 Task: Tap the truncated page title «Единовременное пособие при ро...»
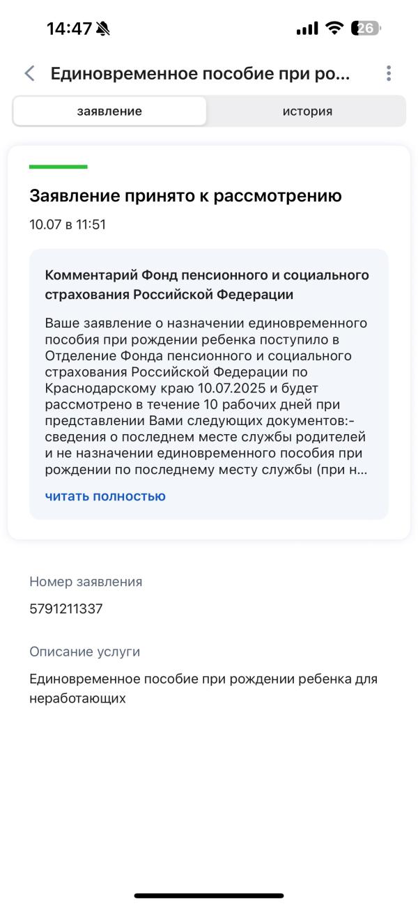pyautogui.click(x=201, y=74)
